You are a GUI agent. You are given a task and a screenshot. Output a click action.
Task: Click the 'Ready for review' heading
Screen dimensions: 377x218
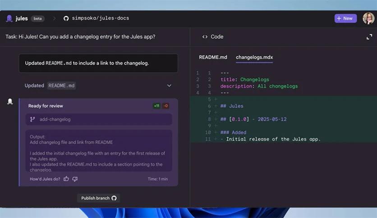click(46, 106)
